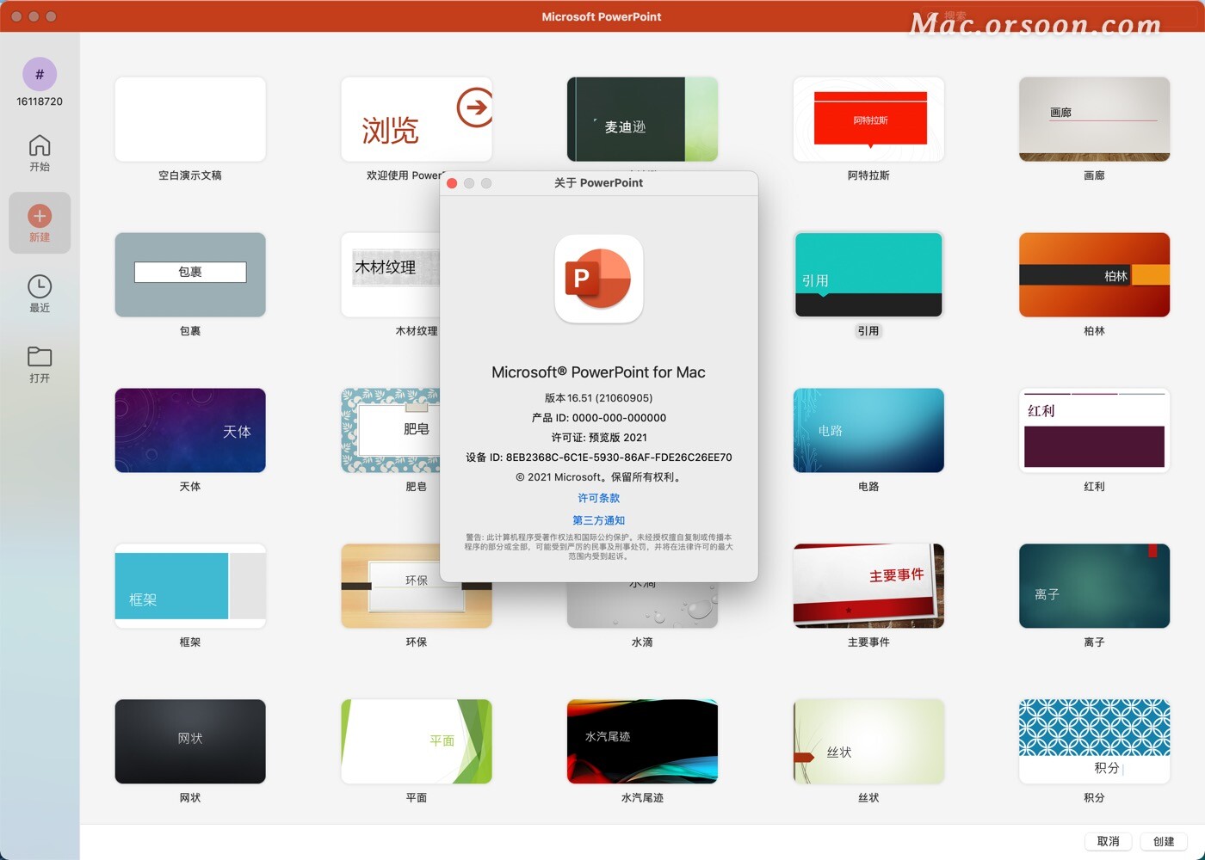1205x860 pixels.
Task: Open the account avatar labeled 16118720
Action: click(x=40, y=75)
